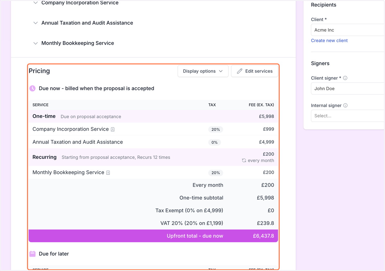Click the pencil icon in Edit services
Viewport: 385px width, 271px height.
pos(240,71)
